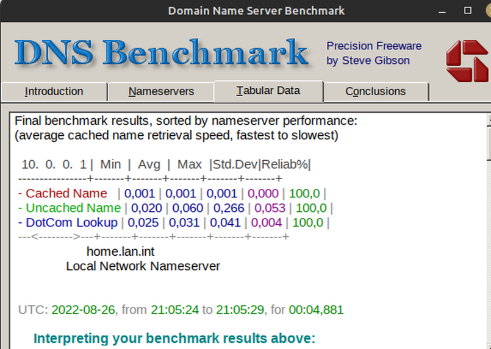491x349 pixels.
Task: Click 'Precision Freeware' text in header
Action: coord(375,46)
